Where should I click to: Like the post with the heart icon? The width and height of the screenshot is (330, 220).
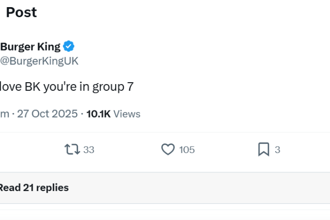tap(168, 150)
